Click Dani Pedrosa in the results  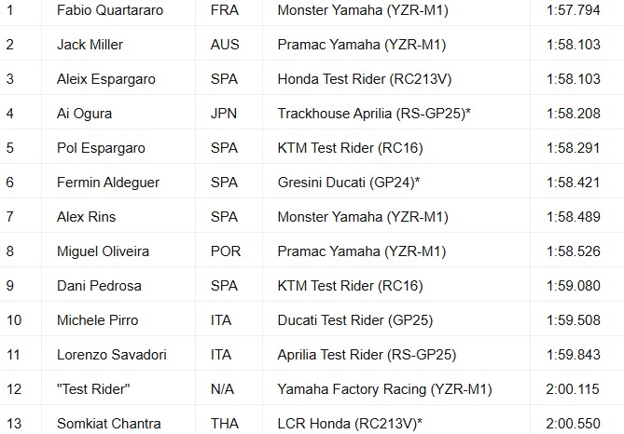click(97, 286)
